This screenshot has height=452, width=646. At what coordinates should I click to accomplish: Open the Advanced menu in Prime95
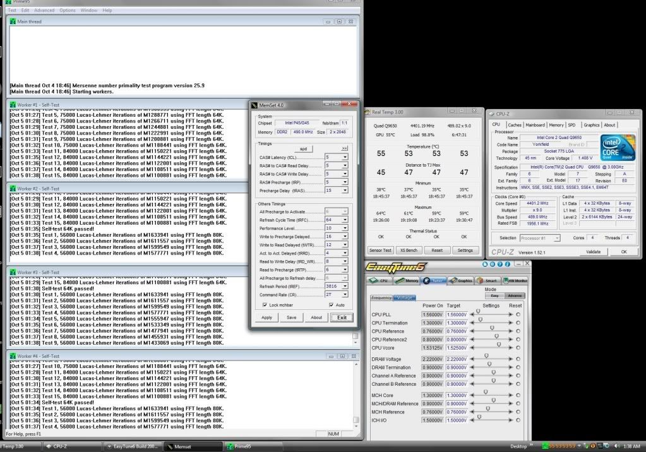44,10
